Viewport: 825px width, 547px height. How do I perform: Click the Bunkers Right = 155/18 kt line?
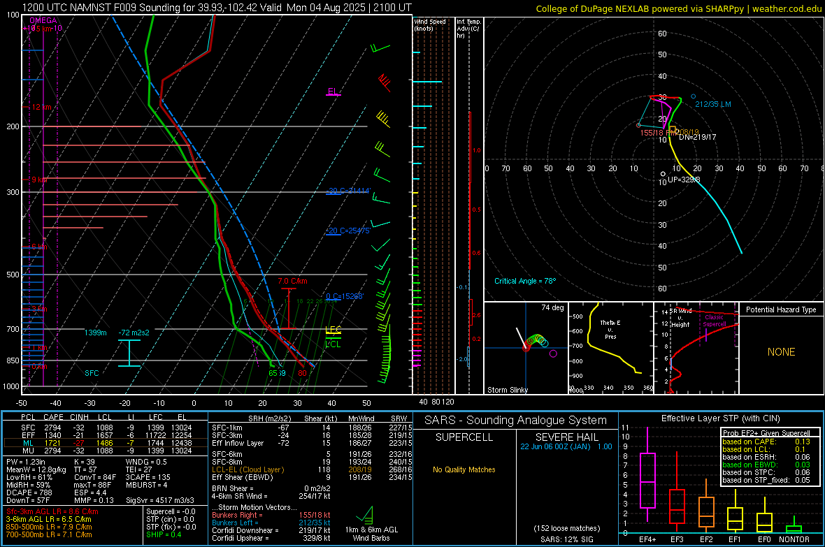[271, 516]
